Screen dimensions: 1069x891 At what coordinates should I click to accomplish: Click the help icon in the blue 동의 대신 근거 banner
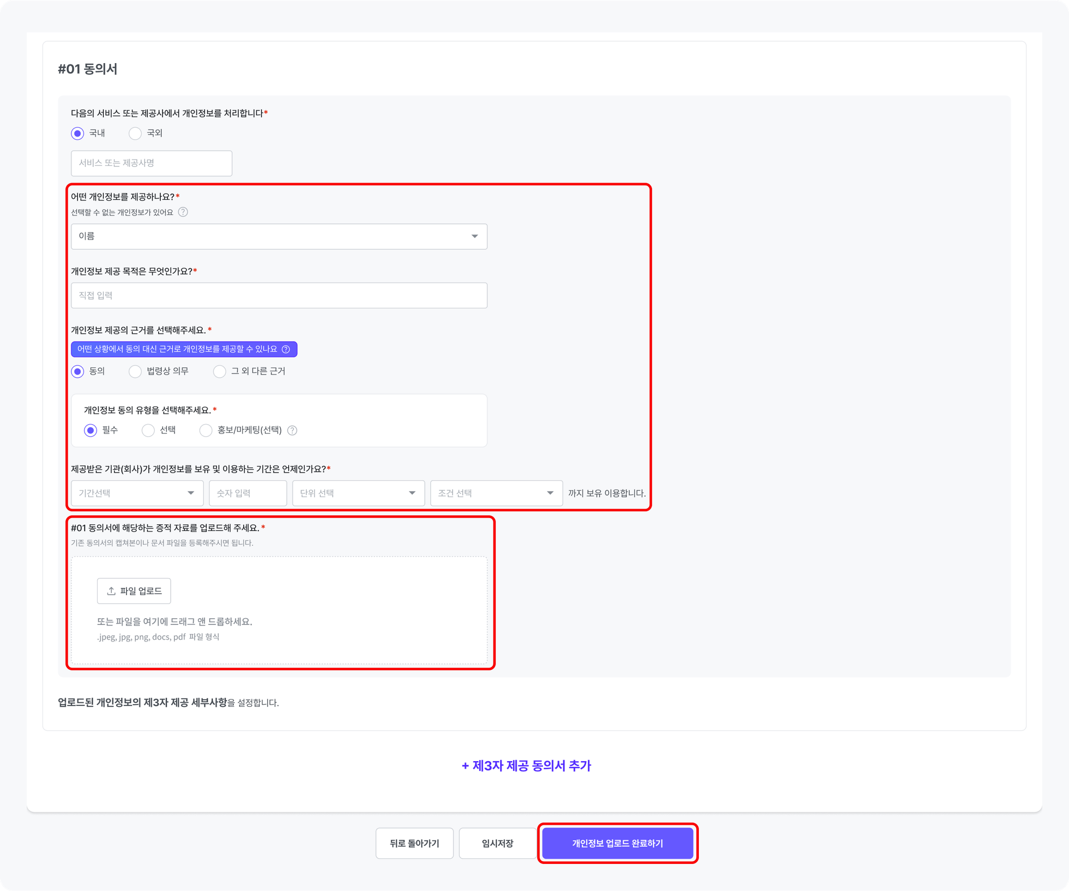point(286,350)
